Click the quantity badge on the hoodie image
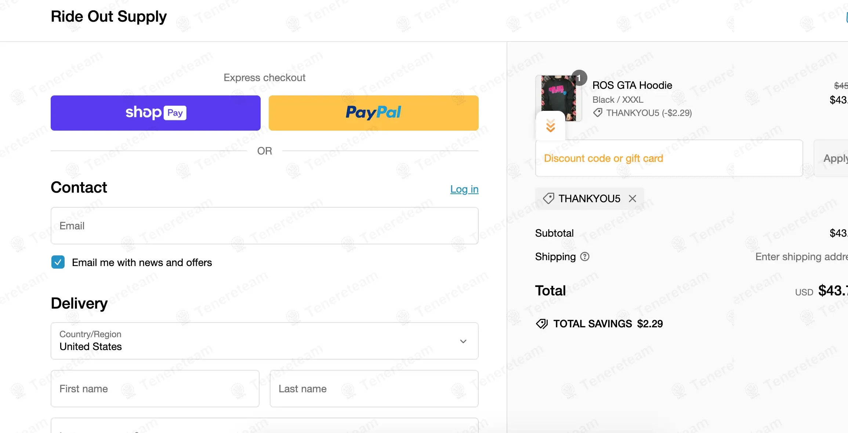 click(x=579, y=78)
